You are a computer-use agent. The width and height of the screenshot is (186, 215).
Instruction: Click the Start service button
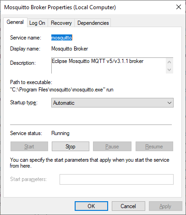(x=29, y=147)
